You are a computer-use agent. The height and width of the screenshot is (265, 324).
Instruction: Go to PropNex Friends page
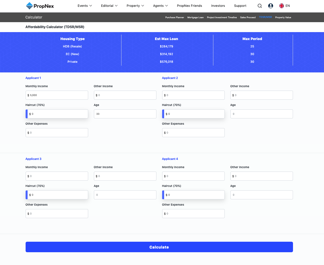pyautogui.click(x=189, y=6)
